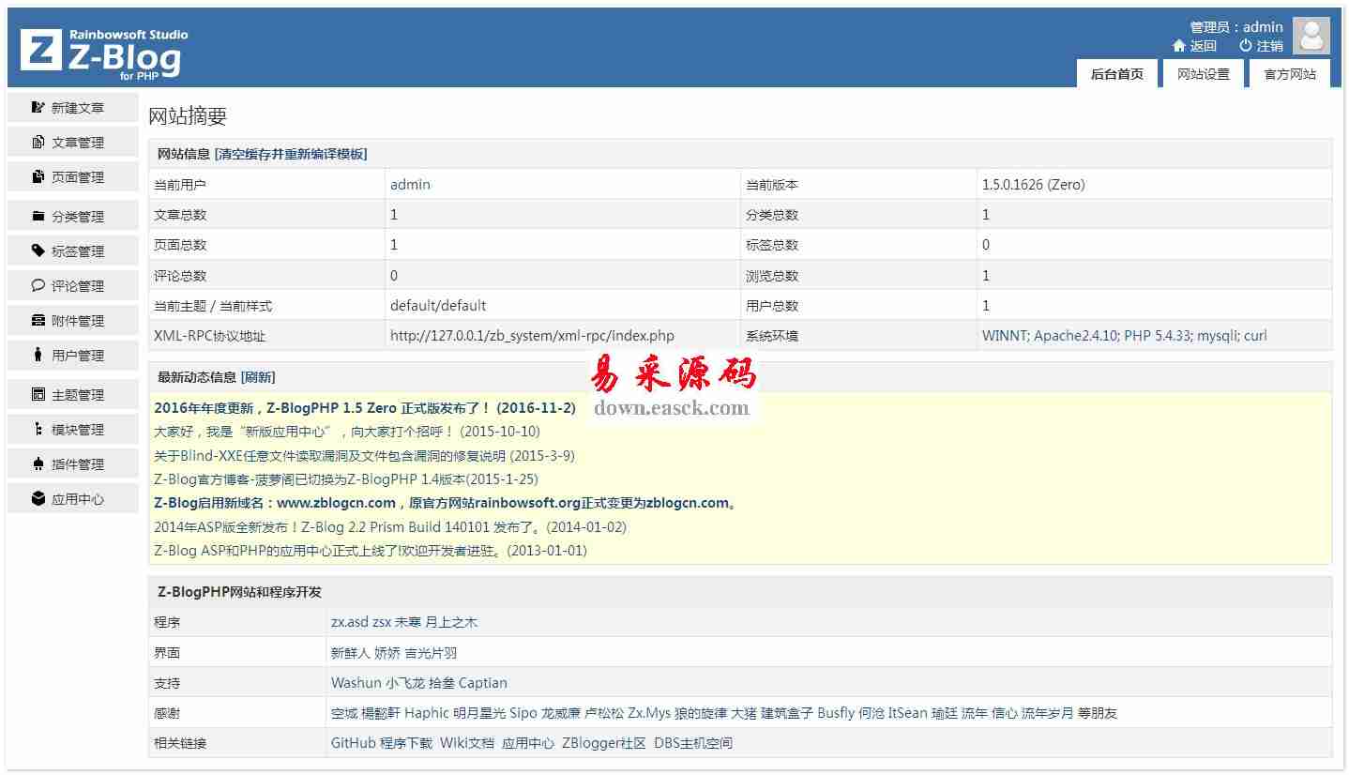1349x775 pixels.
Task: Click the 插件管理 plugin icon
Action: [x=38, y=464]
